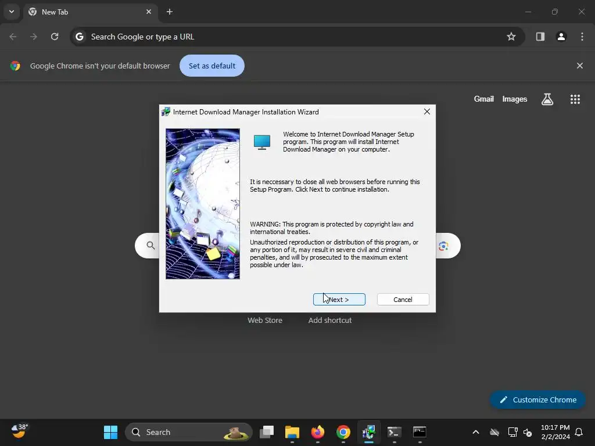Open the clock and date flyout

(555, 432)
